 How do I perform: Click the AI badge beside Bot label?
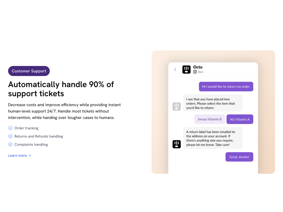coord(195,72)
